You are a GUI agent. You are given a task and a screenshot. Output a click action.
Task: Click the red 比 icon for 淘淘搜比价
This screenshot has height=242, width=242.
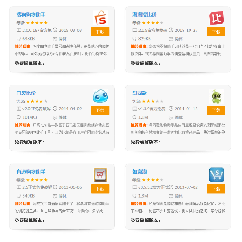pos(216,18)
